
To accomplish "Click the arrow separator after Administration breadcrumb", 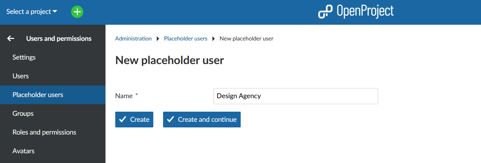I will pyautogui.click(x=158, y=39).
